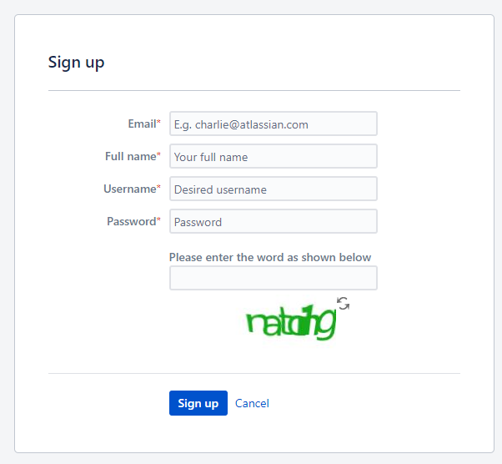This screenshot has width=502, height=464.
Task: Click the required asterisk after Username
Action: click(158, 189)
